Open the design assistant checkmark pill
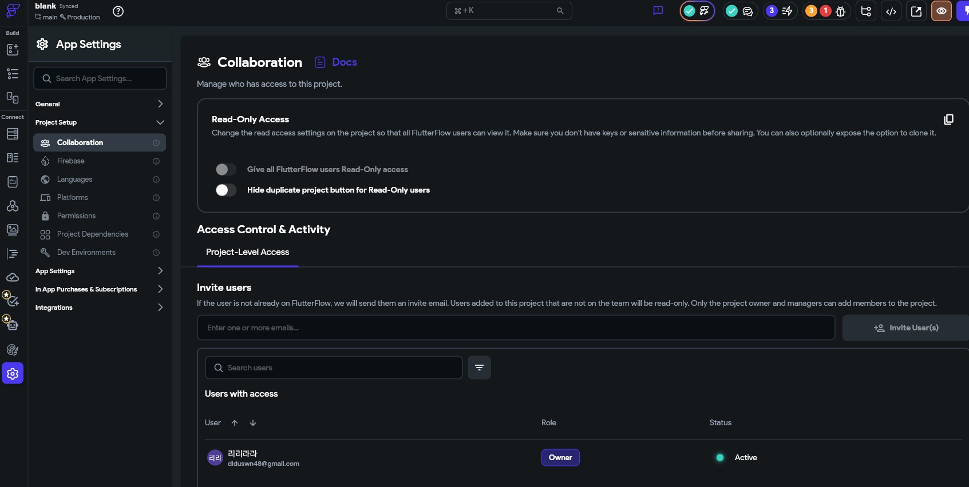The height and width of the screenshot is (487, 969). [697, 11]
